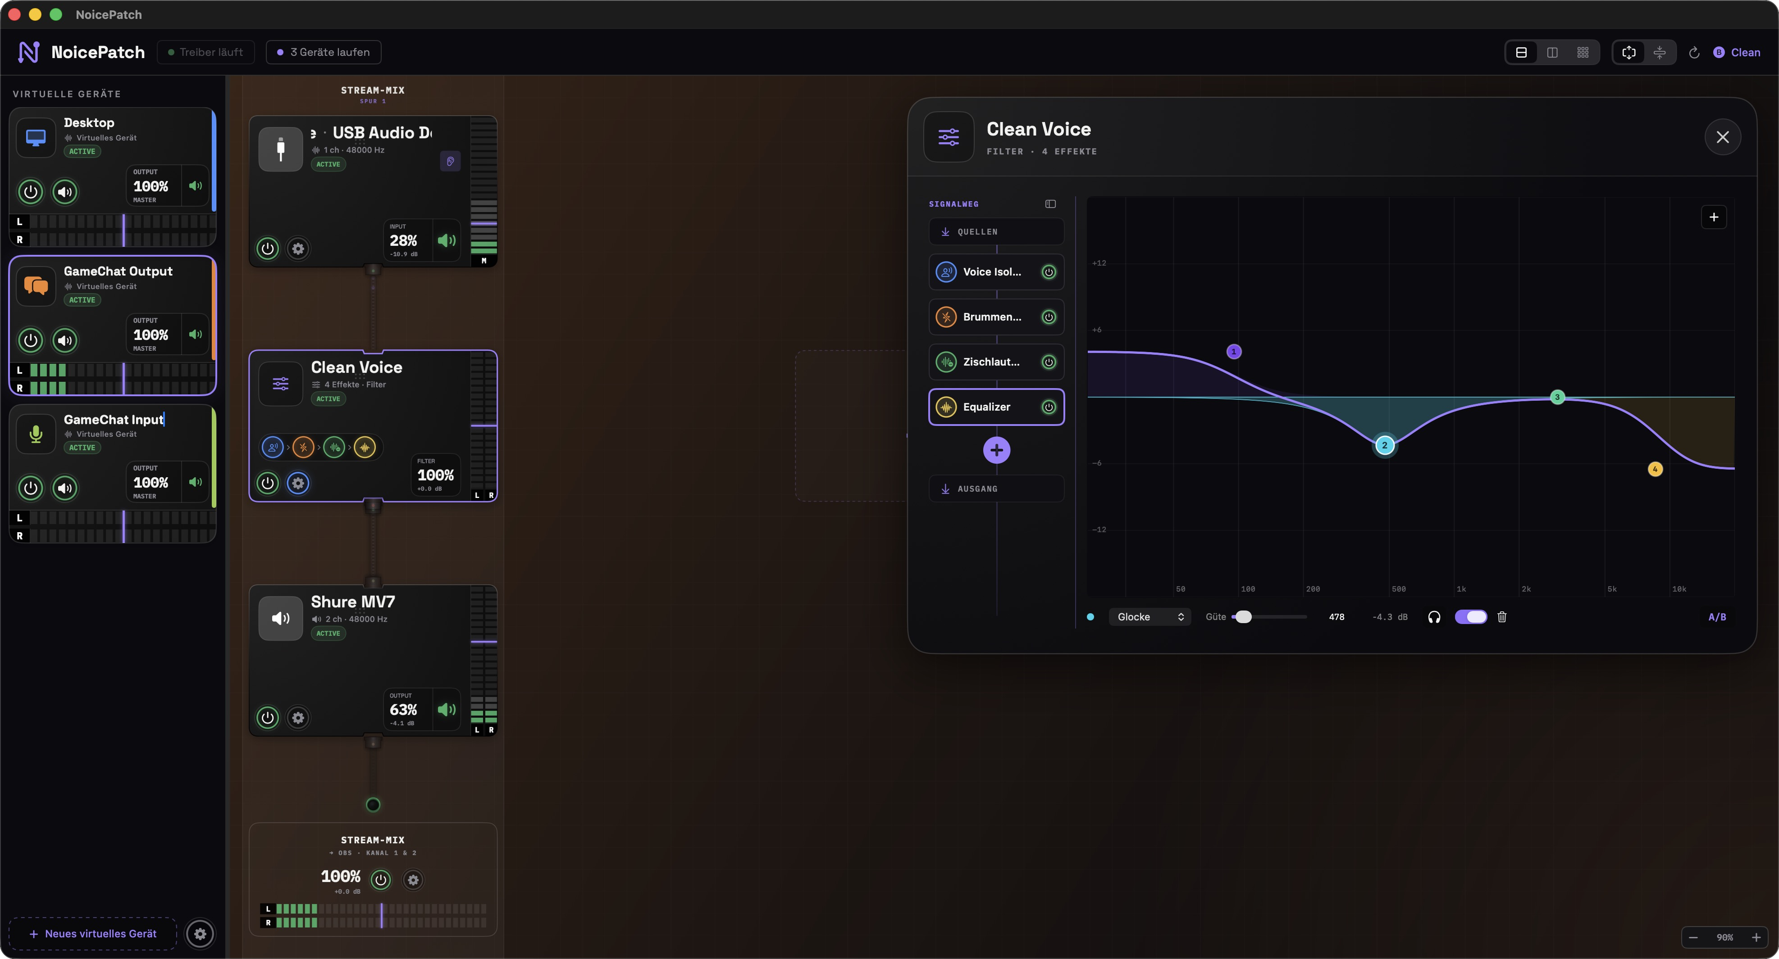
Task: Select Brummen... effect in signal chain
Action: click(997, 317)
